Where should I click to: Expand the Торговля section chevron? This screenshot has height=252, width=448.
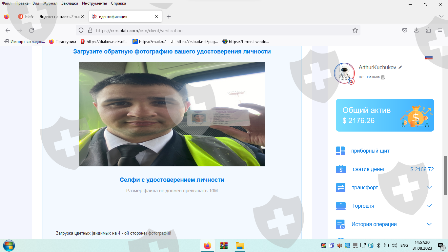click(429, 206)
